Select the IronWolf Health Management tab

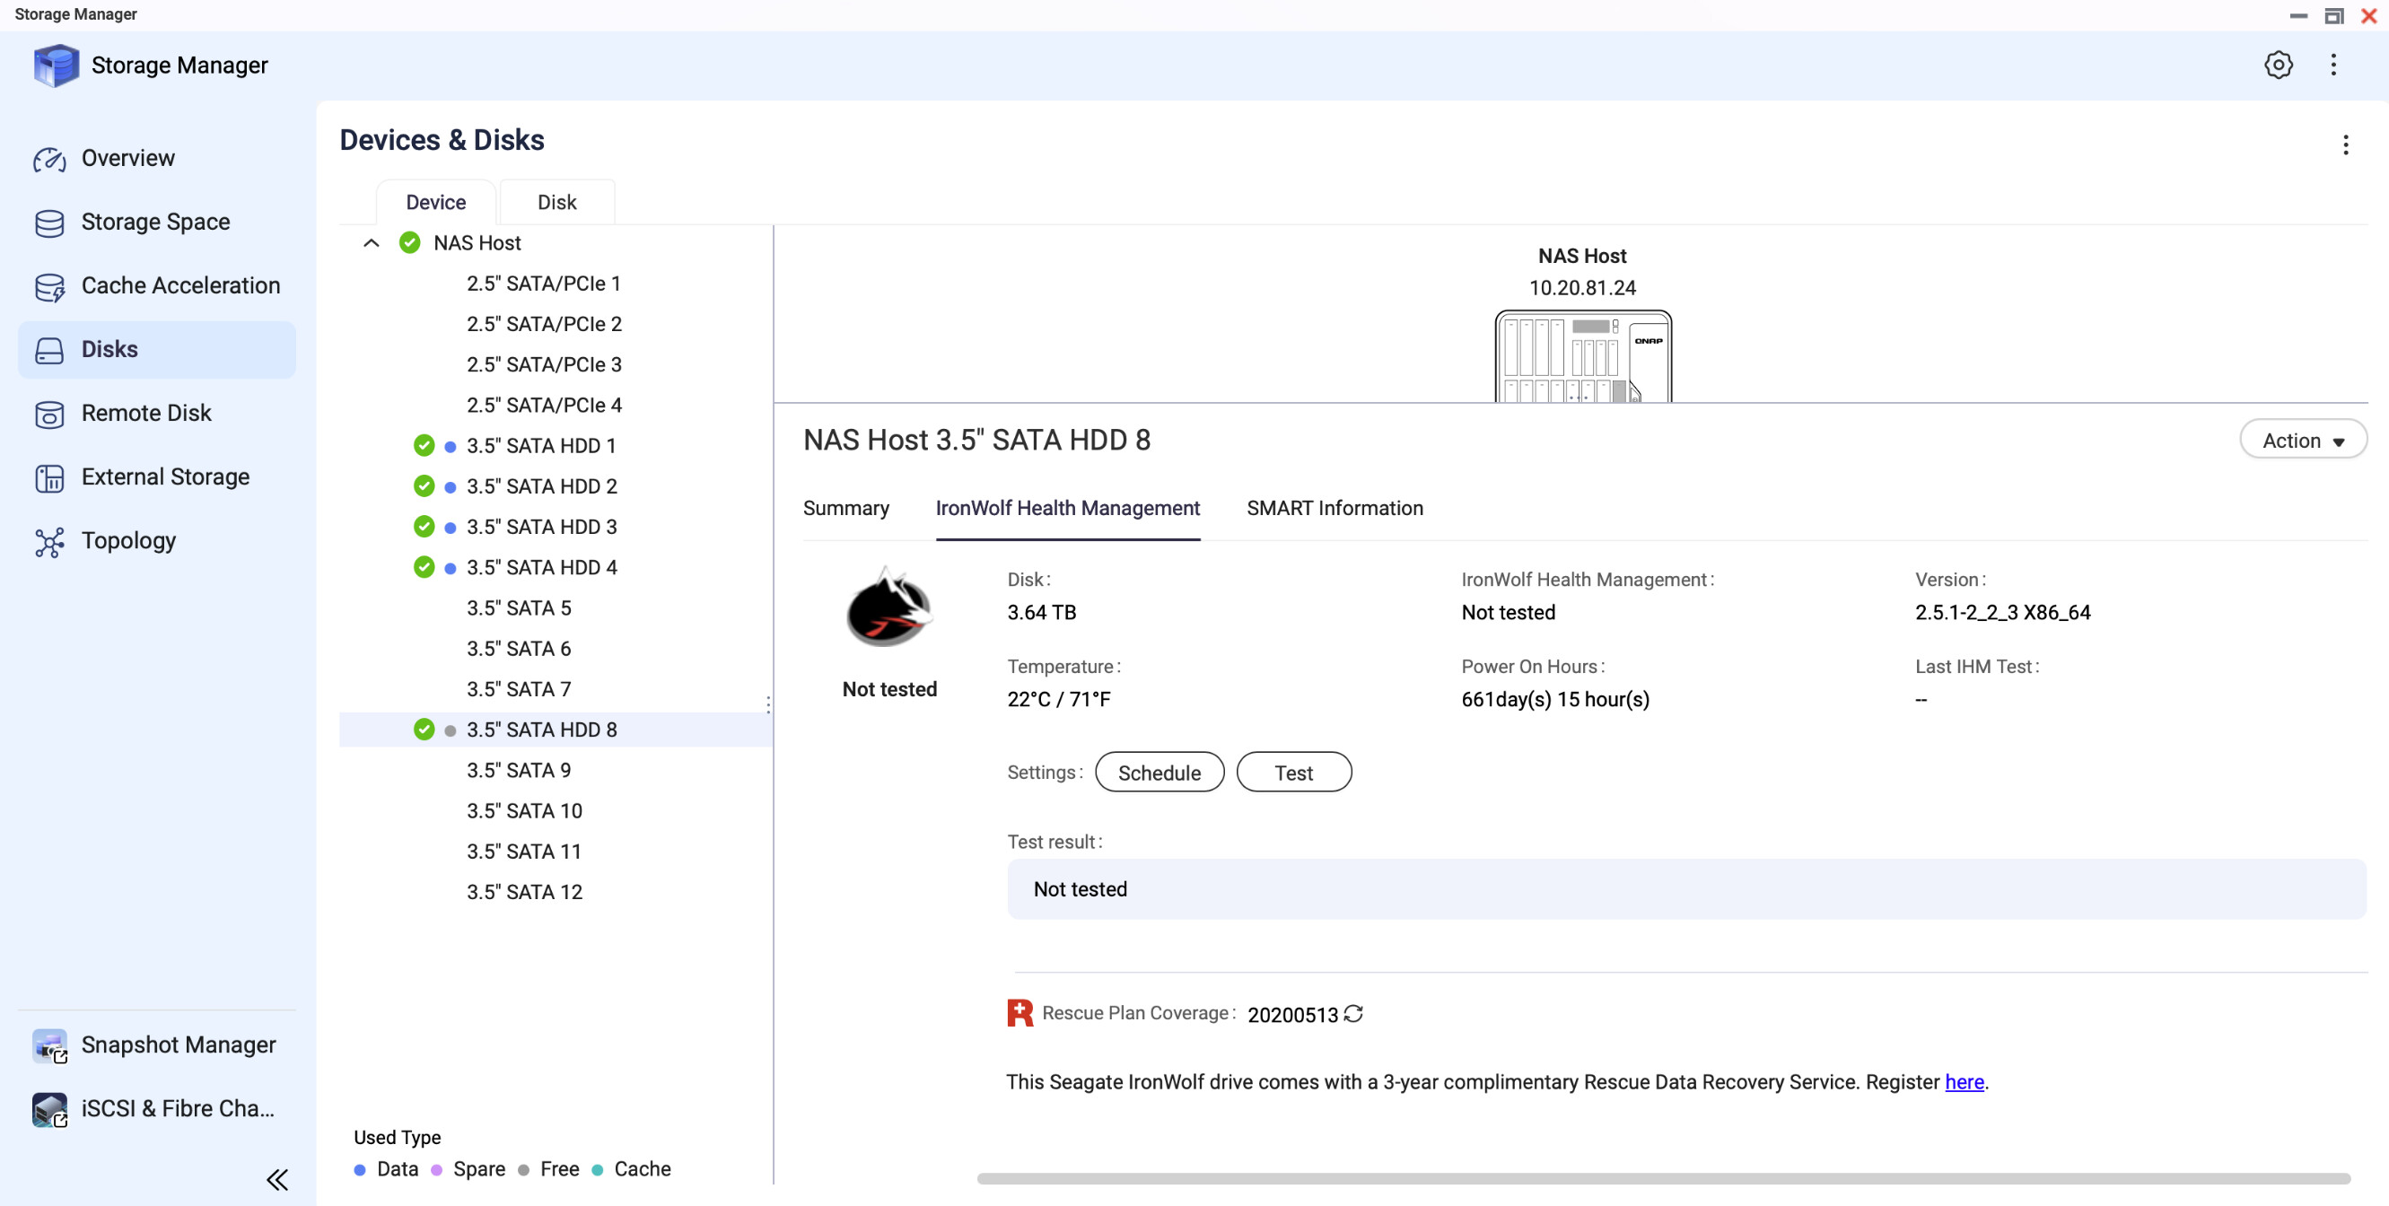point(1067,508)
